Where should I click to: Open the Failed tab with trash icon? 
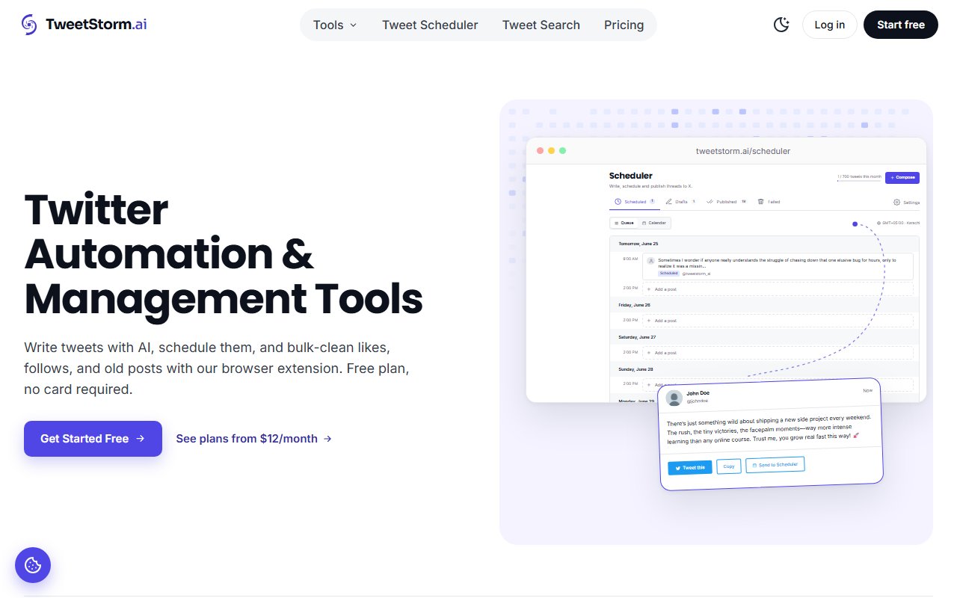click(769, 202)
